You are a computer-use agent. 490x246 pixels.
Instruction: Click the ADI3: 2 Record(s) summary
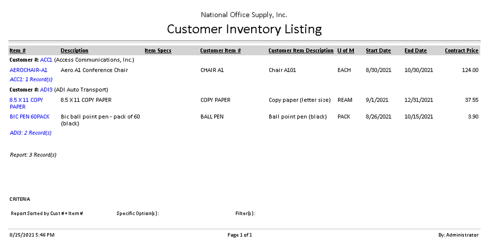point(30,133)
